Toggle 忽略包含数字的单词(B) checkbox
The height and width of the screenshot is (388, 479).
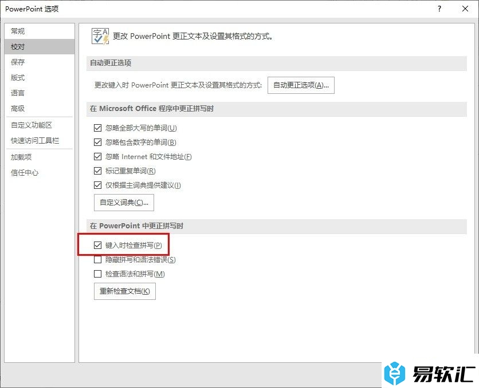(98, 142)
